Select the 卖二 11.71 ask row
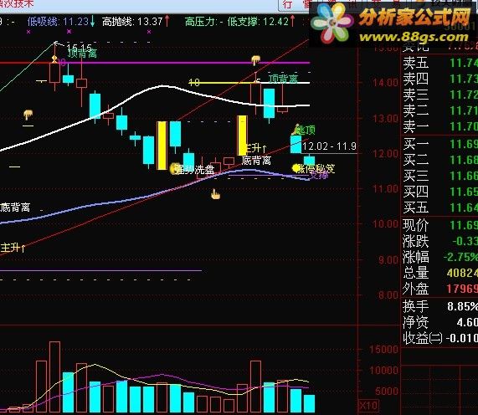Viewport: 478px width, 415px height. [x=439, y=110]
